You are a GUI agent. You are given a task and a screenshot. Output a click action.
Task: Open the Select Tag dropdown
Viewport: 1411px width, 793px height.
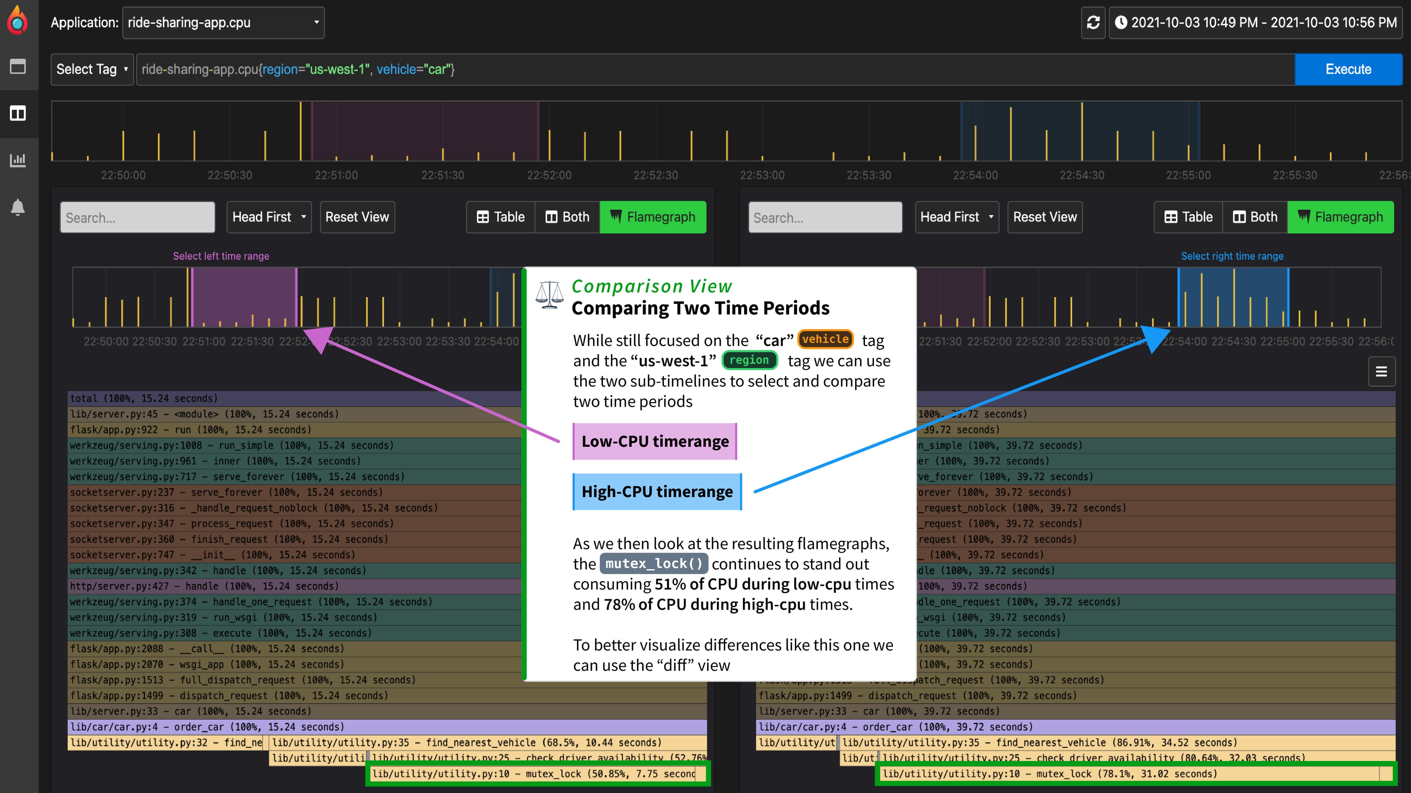pos(91,69)
